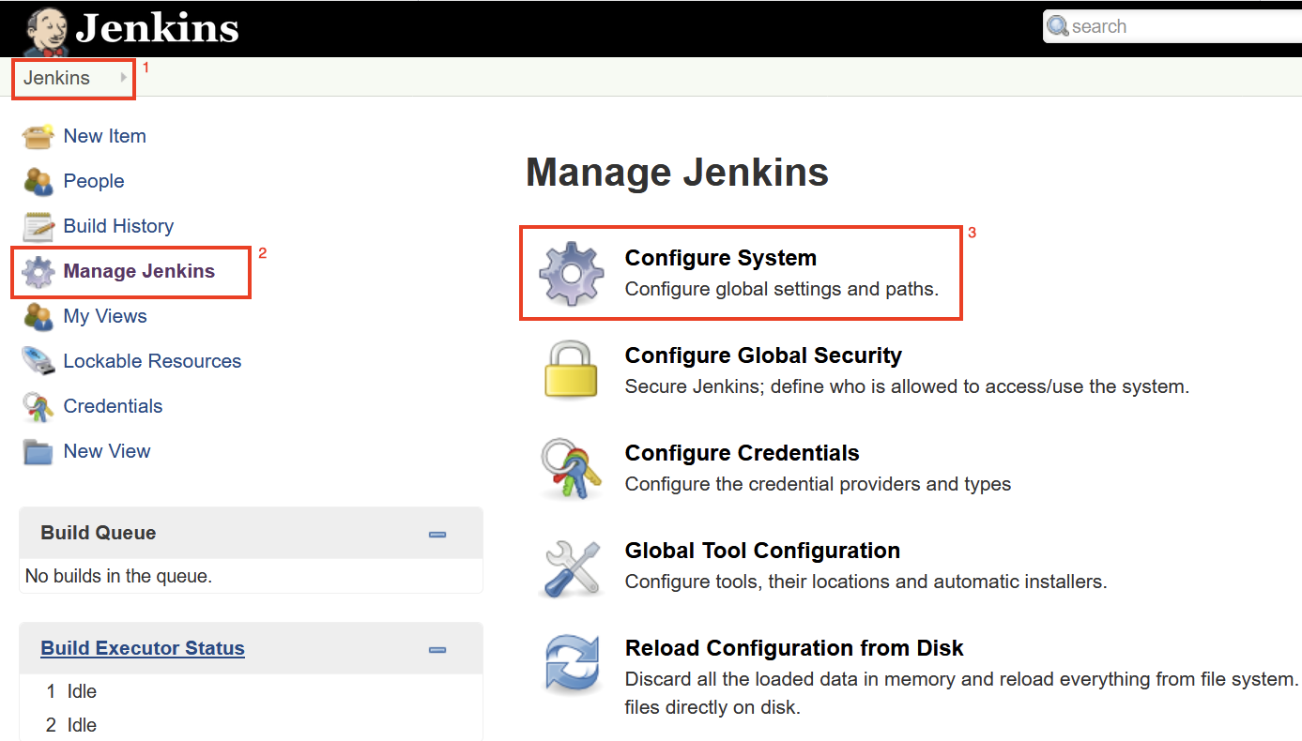Image resolution: width=1302 pixels, height=741 pixels.
Task: Click 'Configure tools, their locations and automatic installers.' text
Action: 866,582
